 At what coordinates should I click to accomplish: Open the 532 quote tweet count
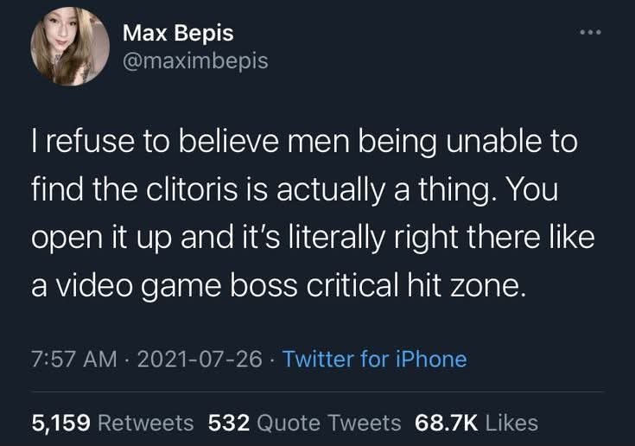coord(229,423)
